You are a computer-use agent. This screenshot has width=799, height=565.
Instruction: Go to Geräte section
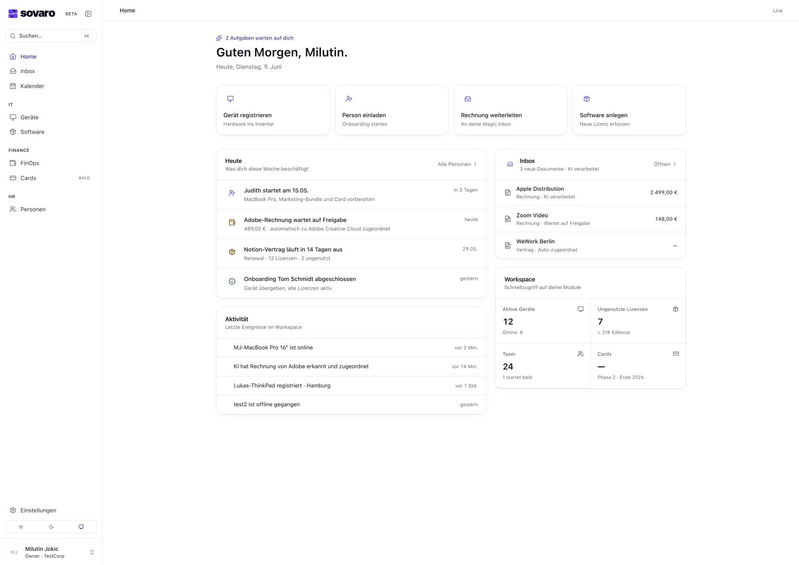click(x=51, y=117)
